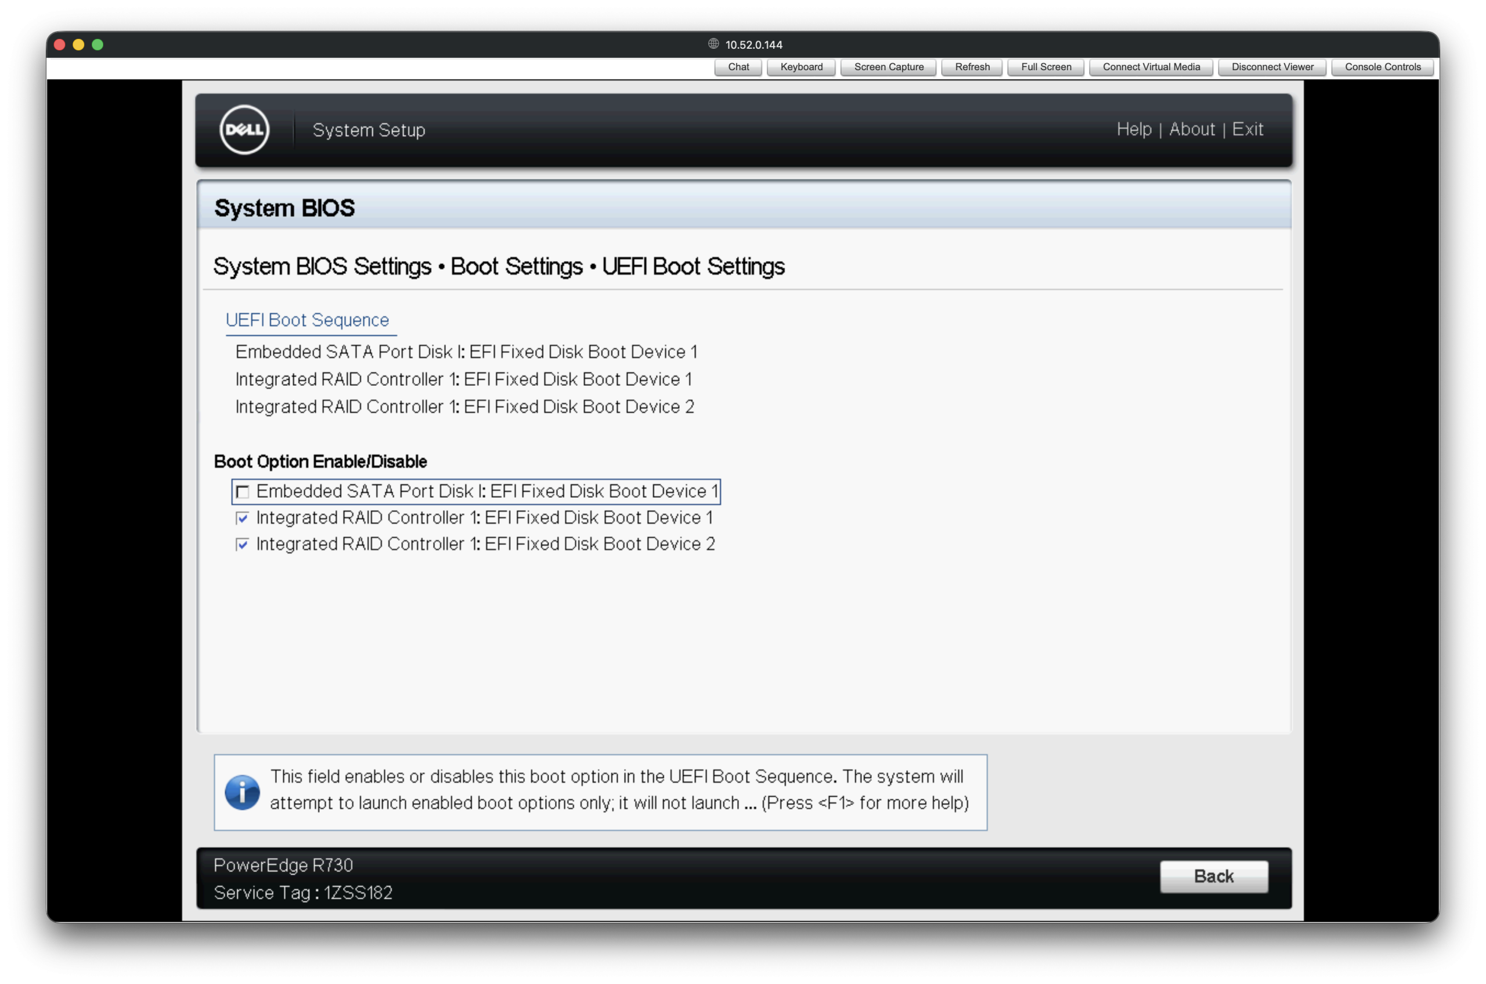This screenshot has height=984, width=1486.
Task: Open the UEFI Boot Sequence link
Action: coord(307,320)
